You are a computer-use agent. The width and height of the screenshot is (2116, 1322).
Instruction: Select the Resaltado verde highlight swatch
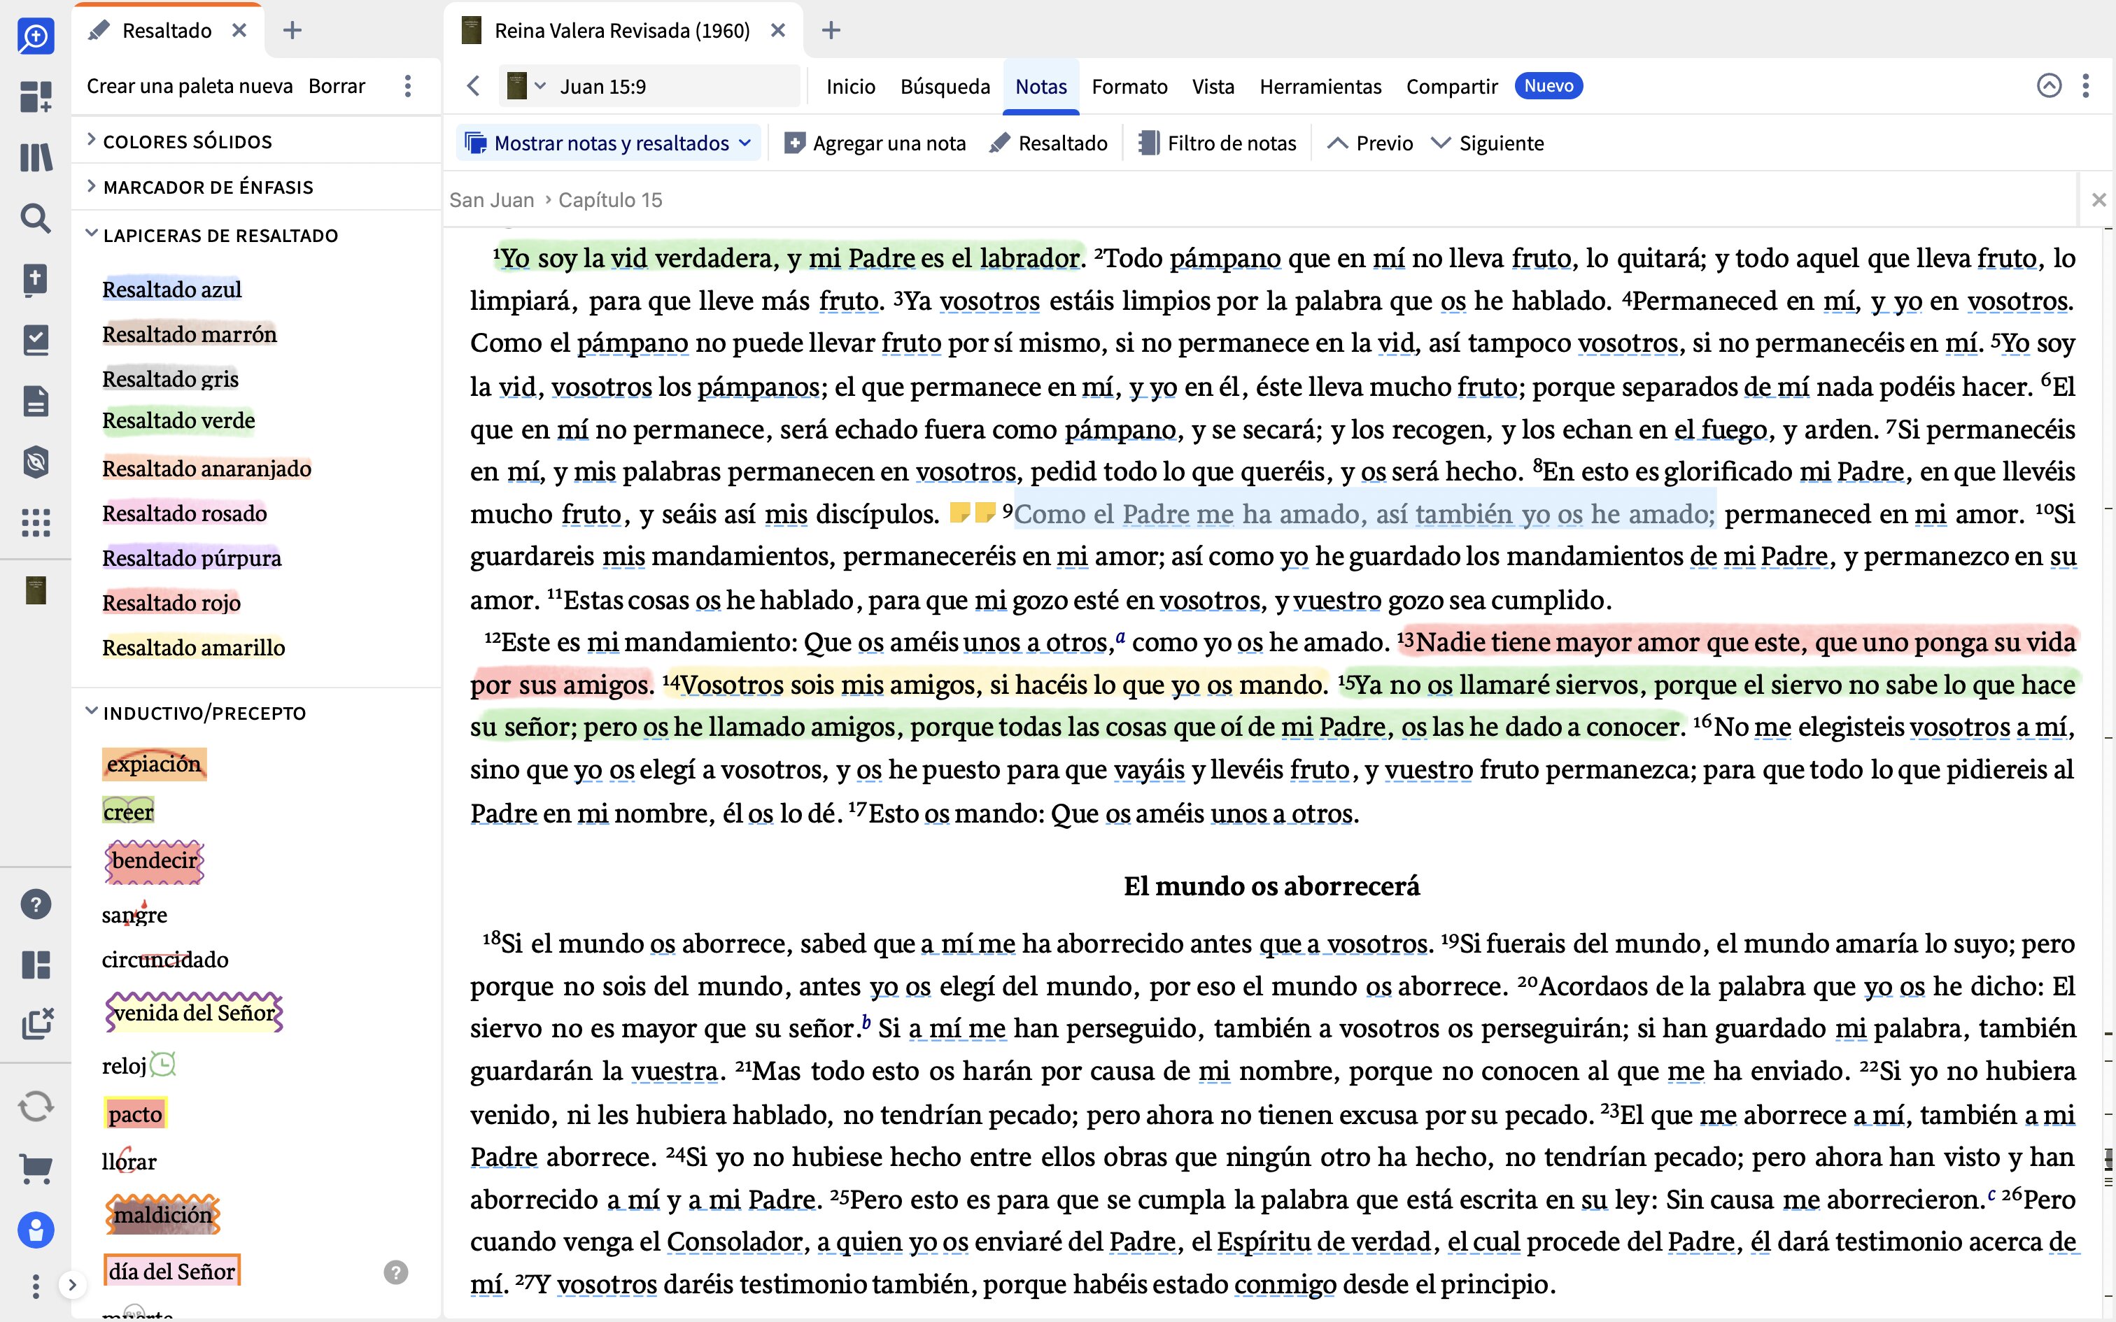point(178,420)
